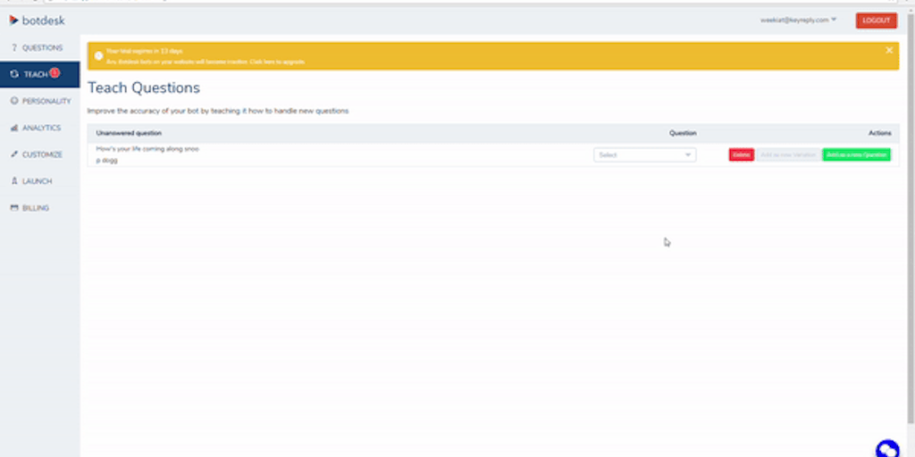Click the red Teach notification badge
The height and width of the screenshot is (457, 915).
[55, 73]
